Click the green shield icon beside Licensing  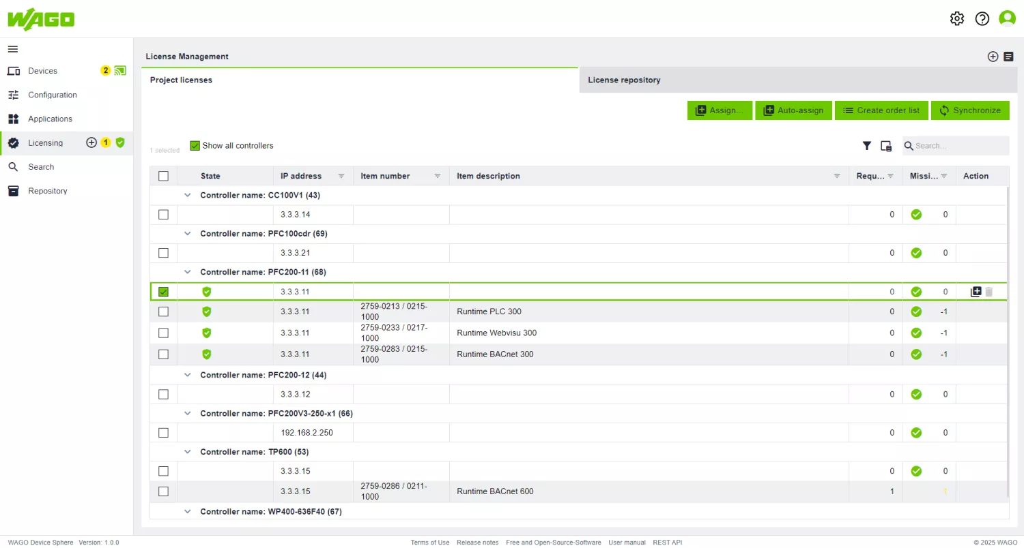[120, 142]
